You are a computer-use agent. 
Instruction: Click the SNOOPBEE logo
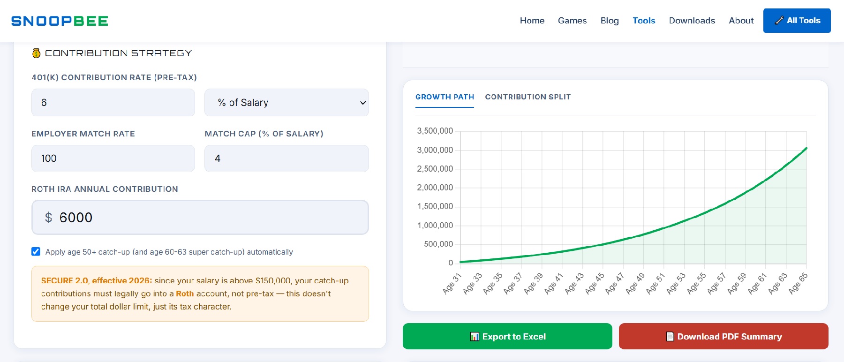pos(60,21)
